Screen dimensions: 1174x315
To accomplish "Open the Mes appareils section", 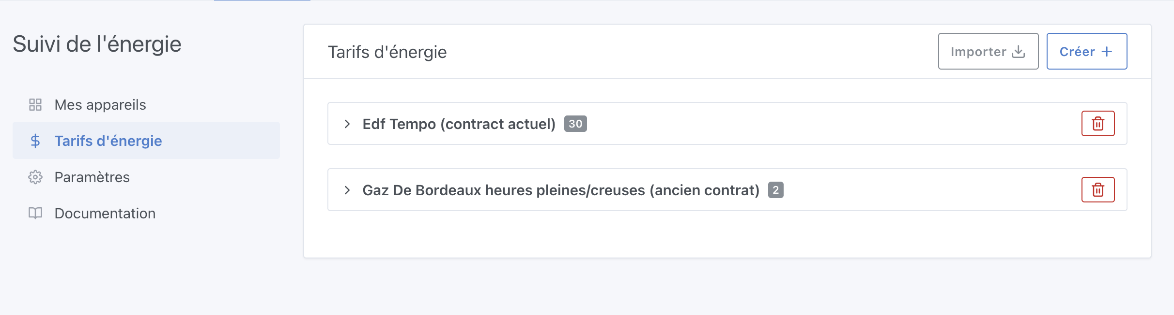I will pyautogui.click(x=100, y=104).
